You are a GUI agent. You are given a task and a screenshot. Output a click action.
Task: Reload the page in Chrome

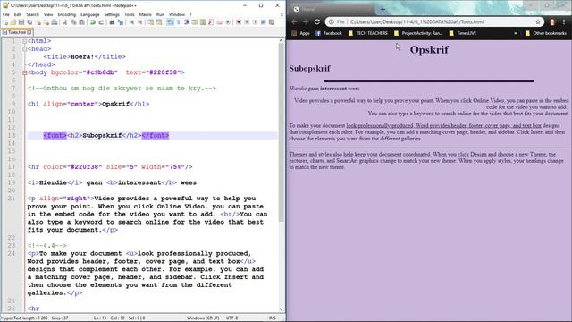[317, 21]
